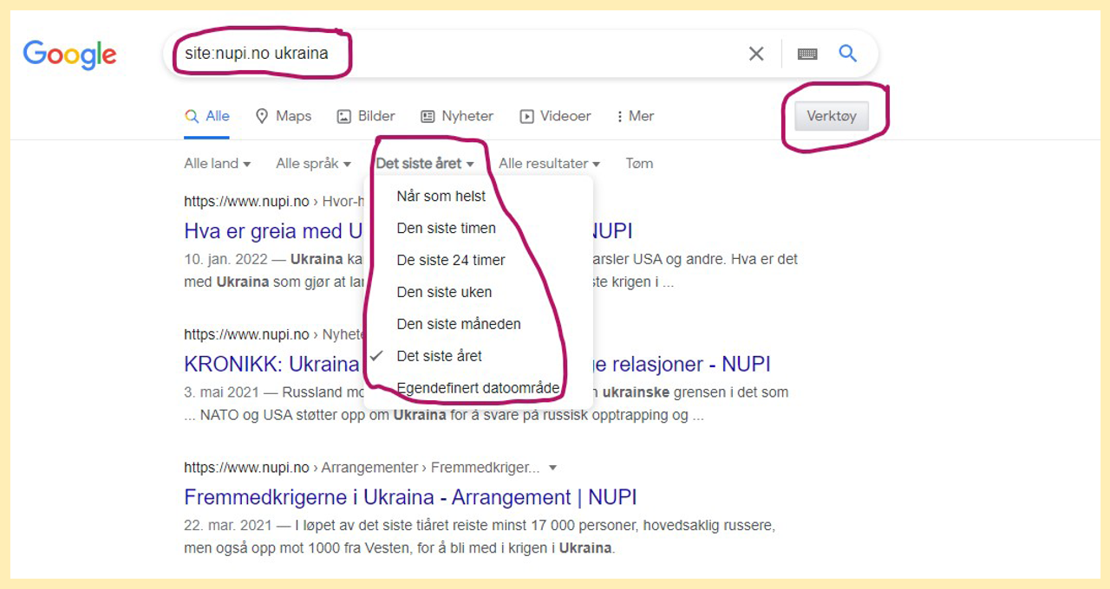1110x589 pixels.
Task: Select the checked Det siste året option
Action: 478,356
